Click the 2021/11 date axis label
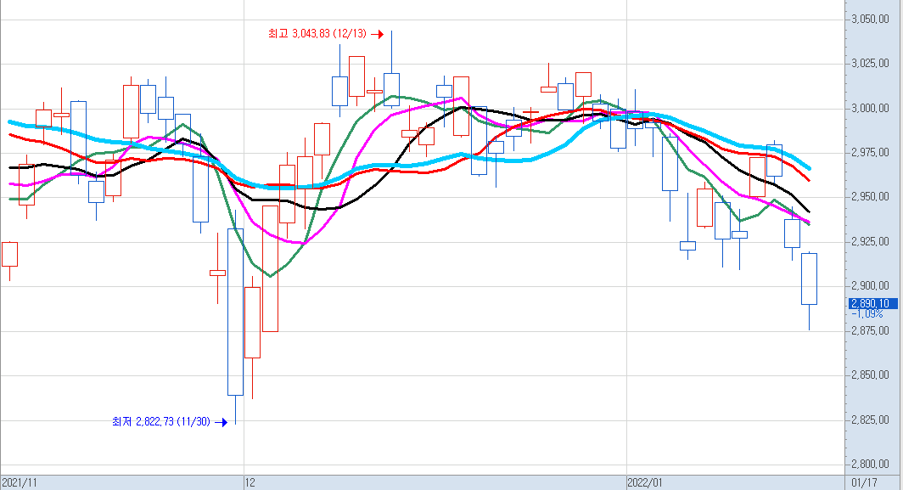Viewport: 903px width, 490px height. coord(20,483)
